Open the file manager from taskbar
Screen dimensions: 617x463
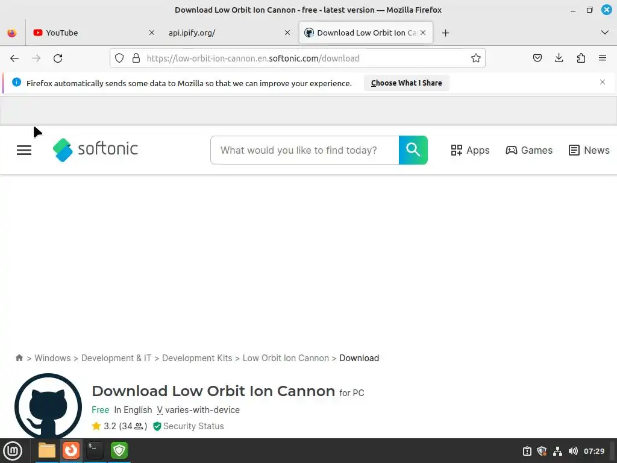tap(47, 450)
